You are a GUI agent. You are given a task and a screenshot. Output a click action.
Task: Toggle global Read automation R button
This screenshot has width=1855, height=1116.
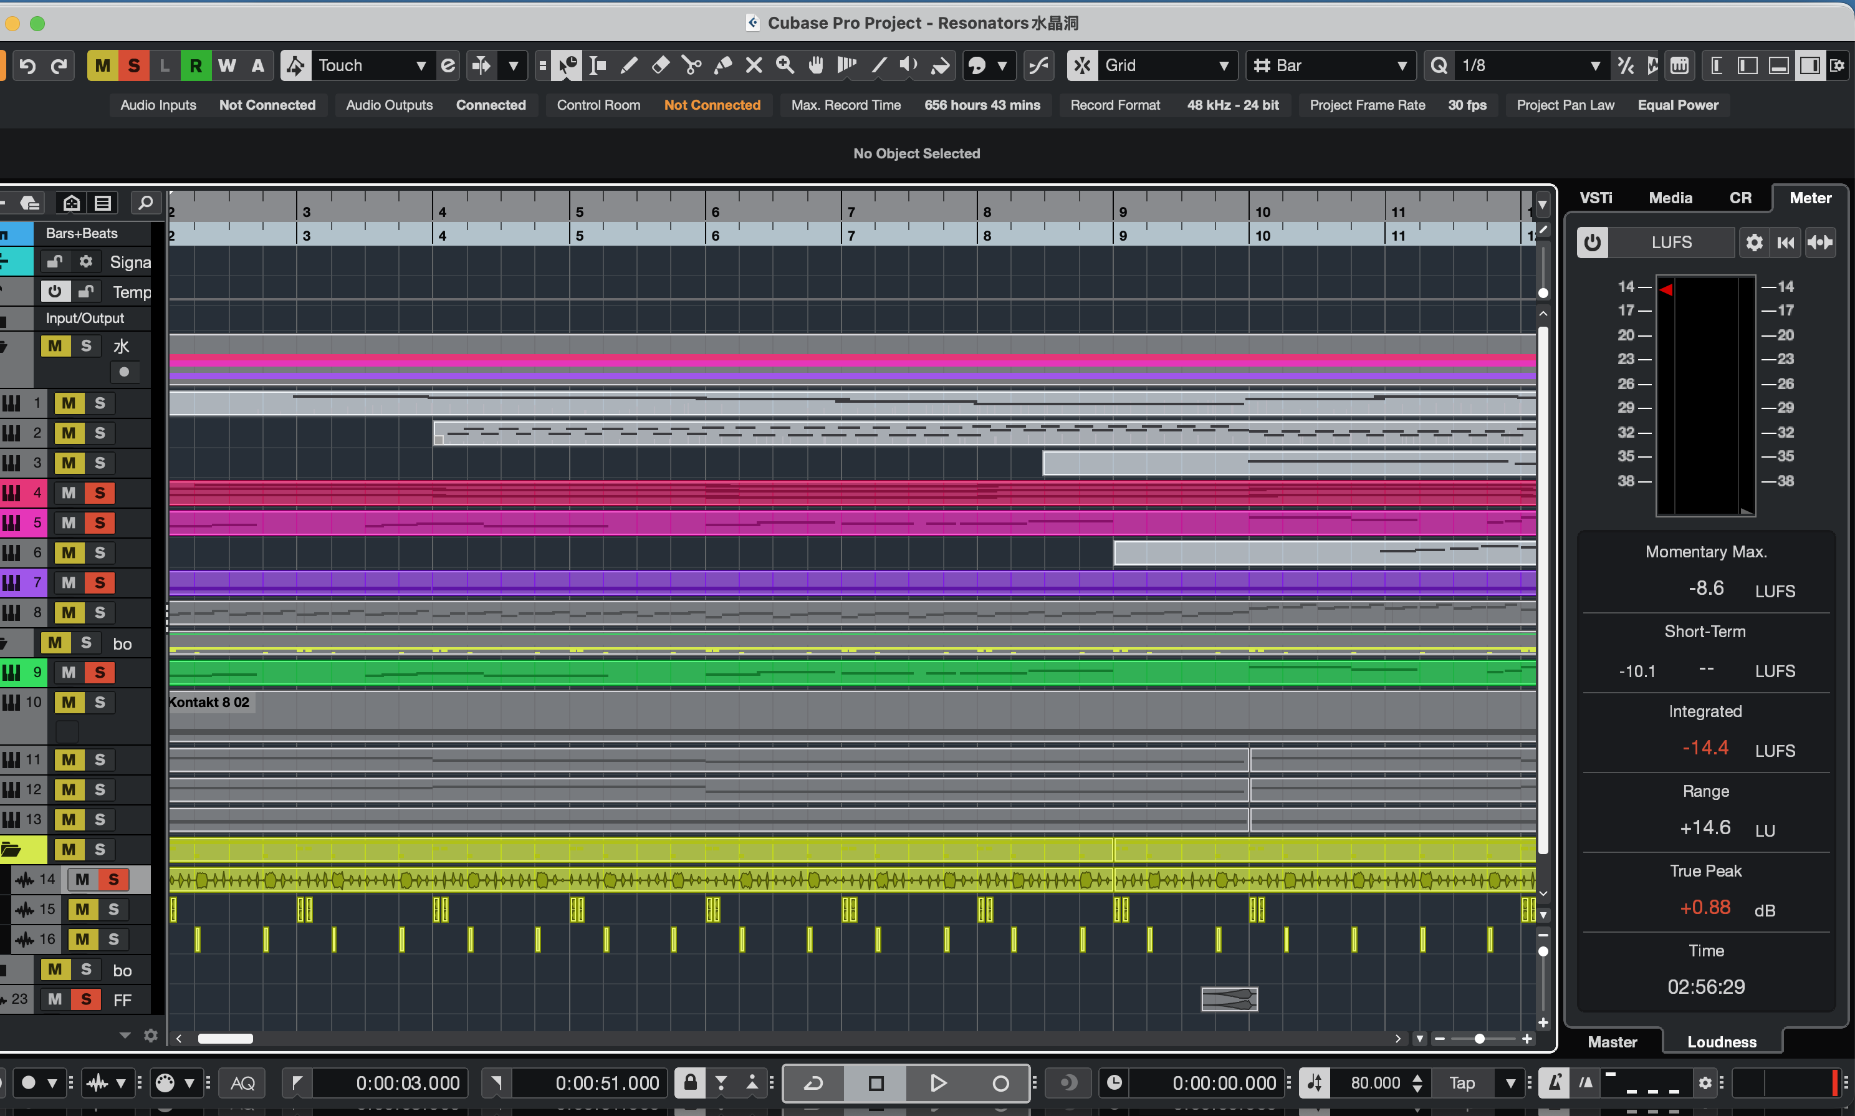tap(196, 65)
